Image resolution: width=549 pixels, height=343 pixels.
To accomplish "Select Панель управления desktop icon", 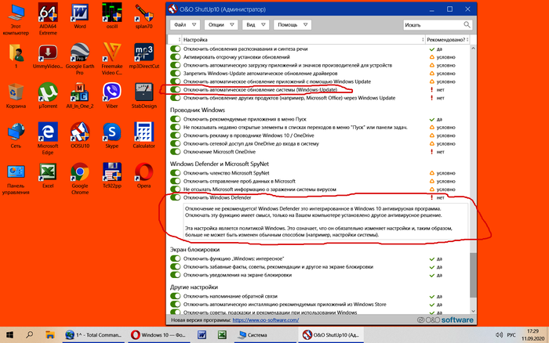I will (16, 179).
